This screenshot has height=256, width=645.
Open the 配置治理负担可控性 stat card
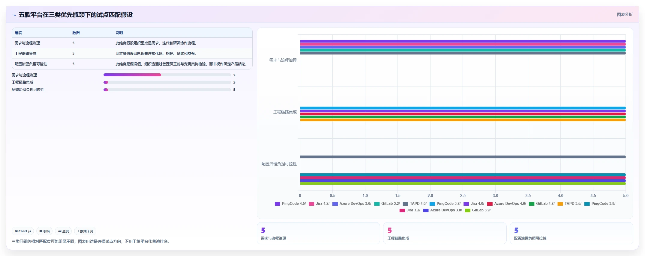click(x=571, y=233)
